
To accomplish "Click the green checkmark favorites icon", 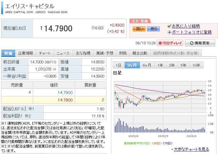I will pyautogui.click(x=169, y=26).
